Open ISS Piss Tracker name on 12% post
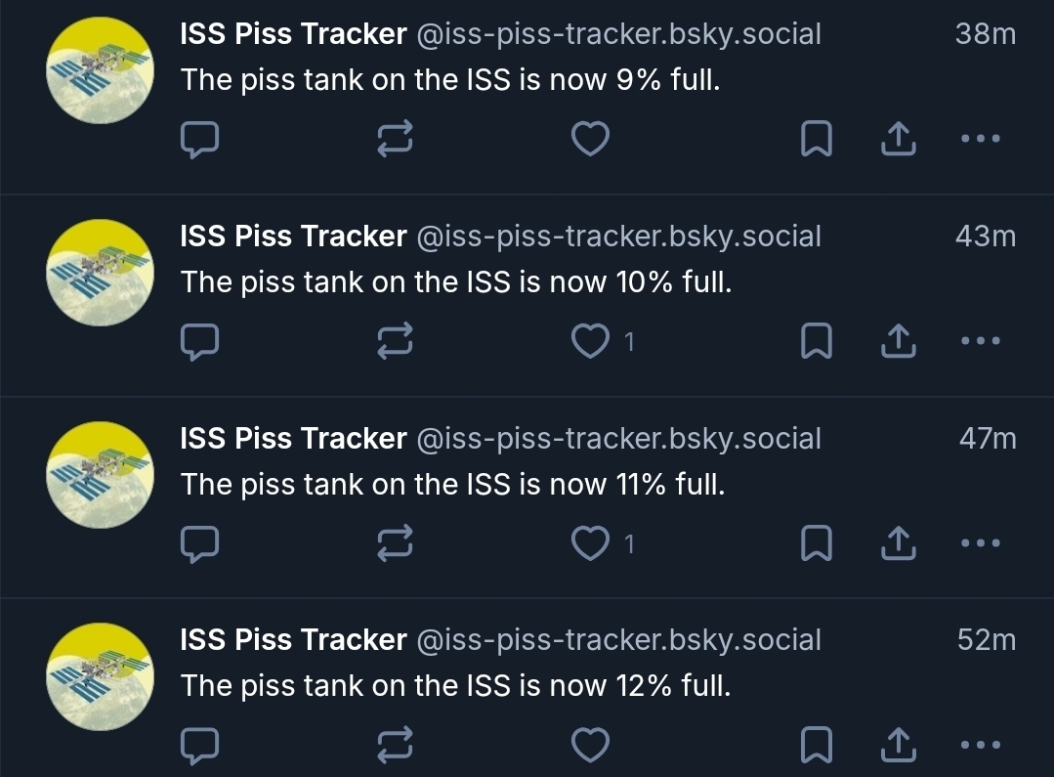The width and height of the screenshot is (1054, 777). 293,640
